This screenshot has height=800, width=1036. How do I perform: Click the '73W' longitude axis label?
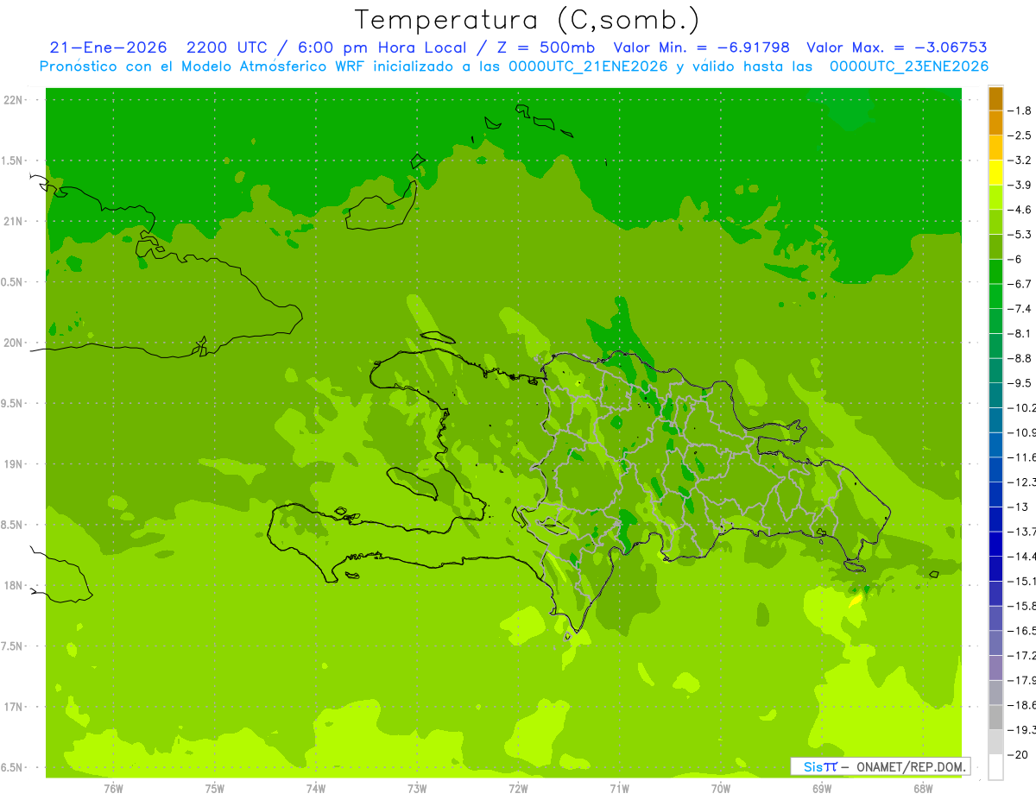point(417,788)
